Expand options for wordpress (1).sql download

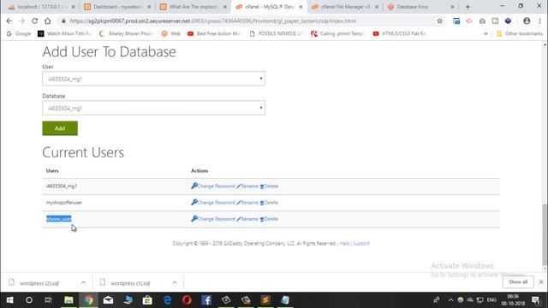pyautogui.click(x=175, y=282)
